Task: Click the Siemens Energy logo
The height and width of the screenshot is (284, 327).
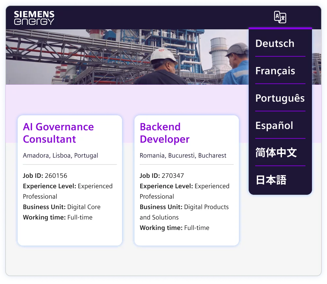Action: click(34, 18)
